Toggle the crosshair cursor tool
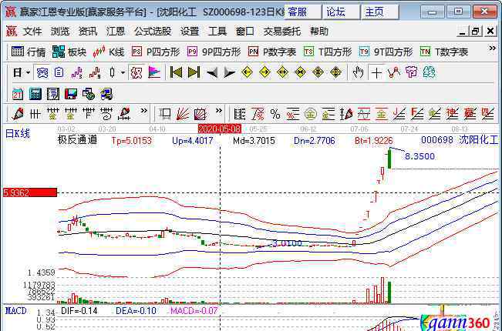 pos(376,73)
